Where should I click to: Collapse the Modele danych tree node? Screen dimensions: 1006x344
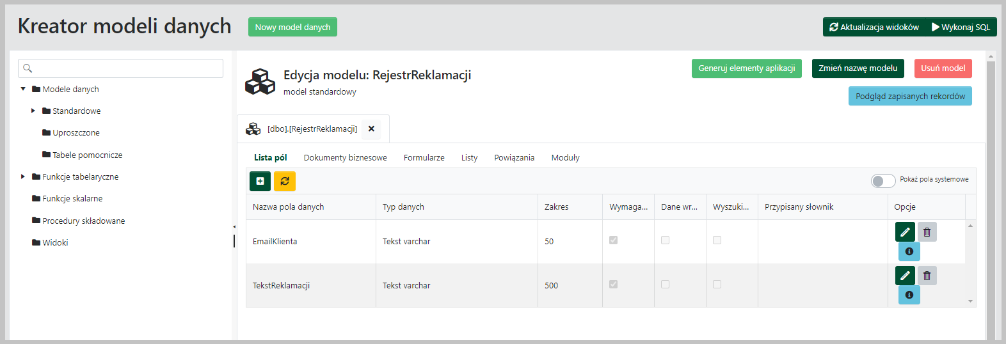23,89
